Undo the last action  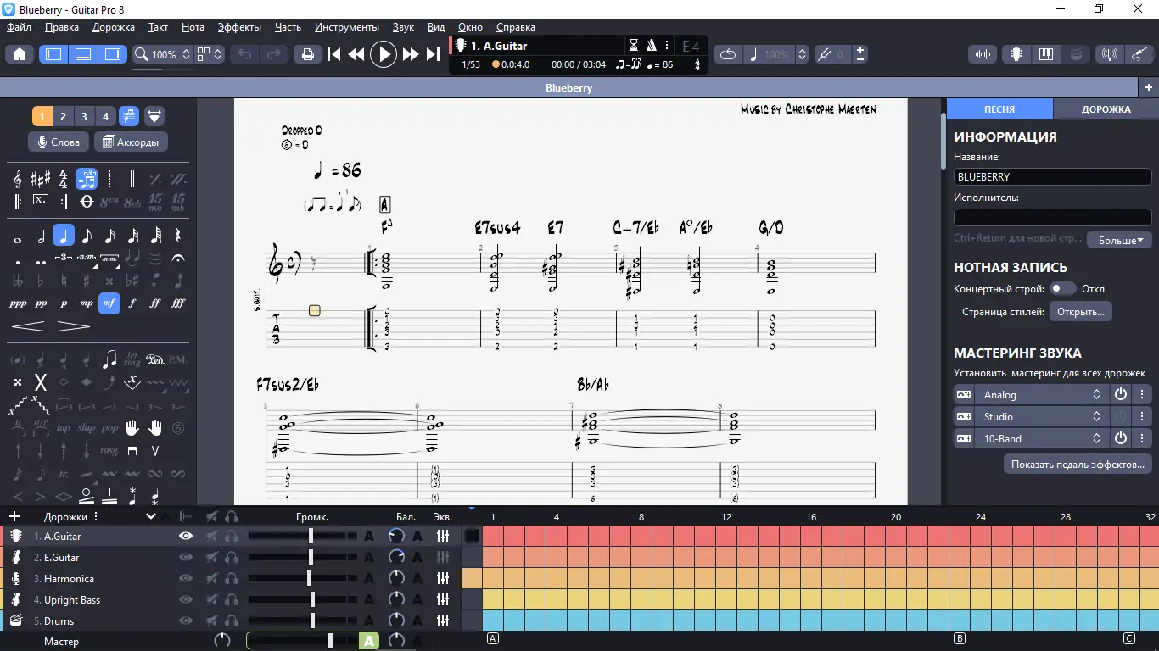(x=245, y=54)
